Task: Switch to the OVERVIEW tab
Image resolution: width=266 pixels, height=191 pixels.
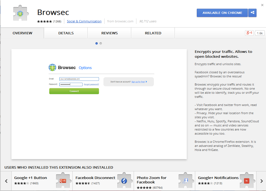Action: pos(22,33)
